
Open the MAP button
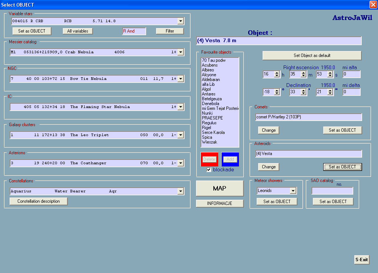point(220,188)
